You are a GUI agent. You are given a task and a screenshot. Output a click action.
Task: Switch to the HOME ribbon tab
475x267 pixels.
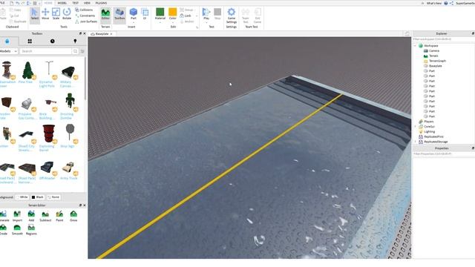[48, 3]
